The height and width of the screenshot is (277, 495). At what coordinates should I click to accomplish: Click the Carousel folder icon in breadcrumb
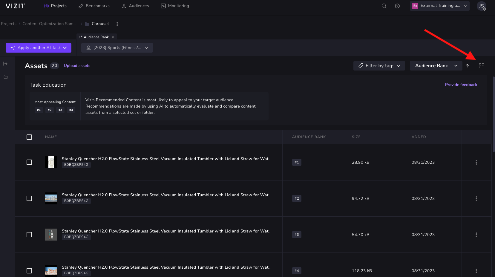click(87, 24)
